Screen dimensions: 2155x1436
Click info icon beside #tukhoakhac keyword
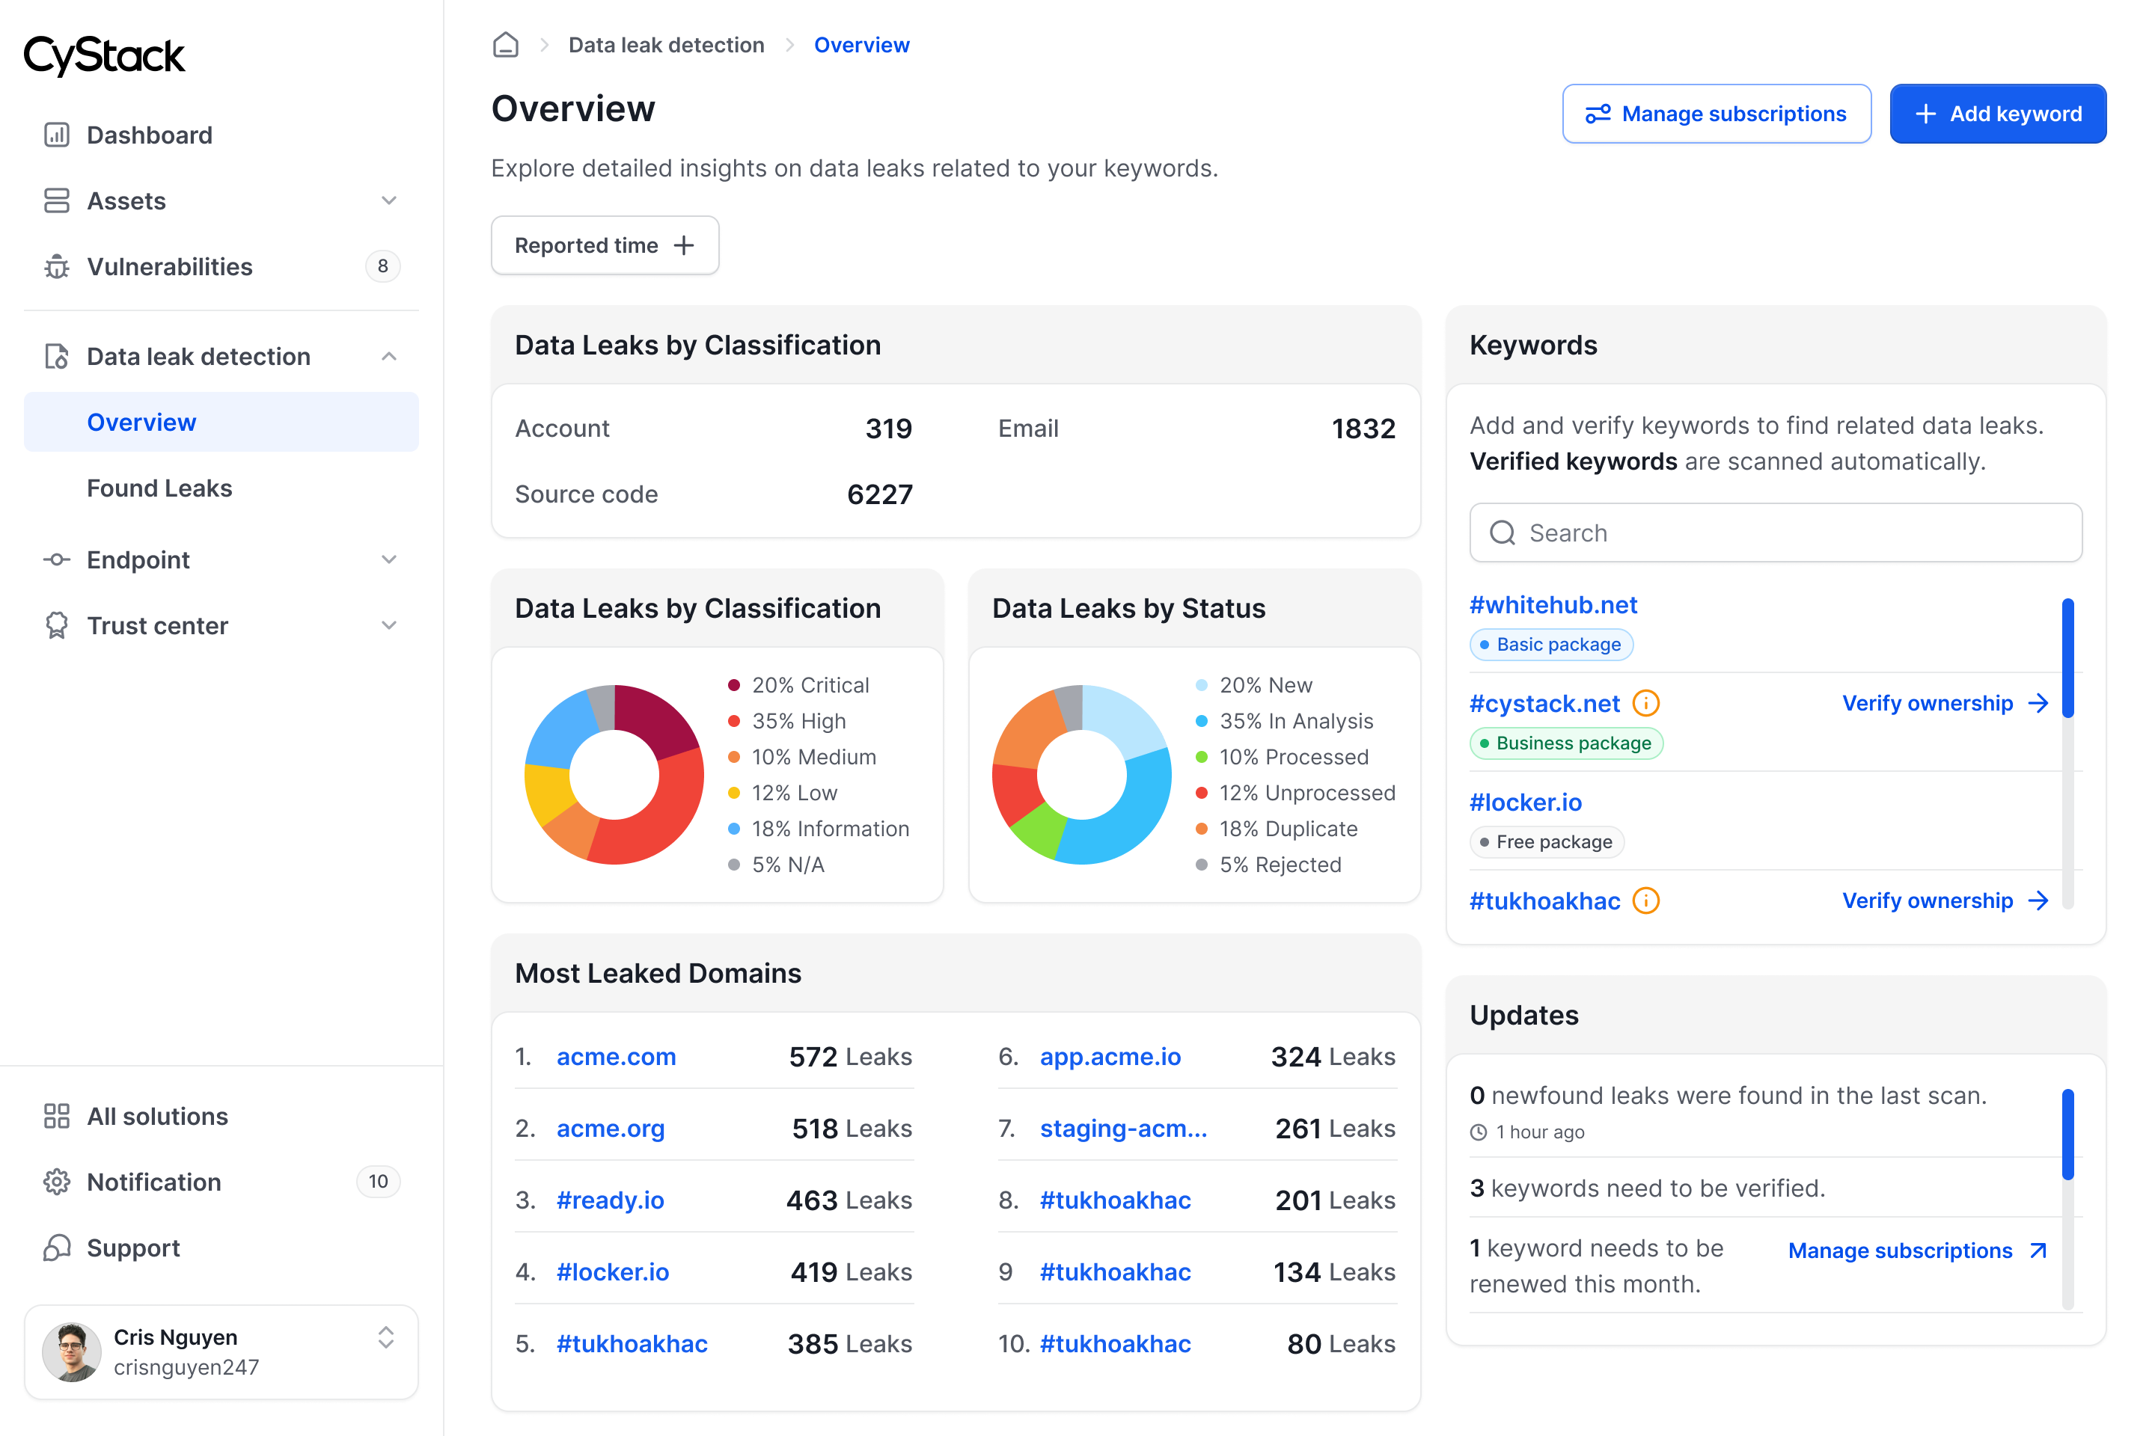(1646, 901)
